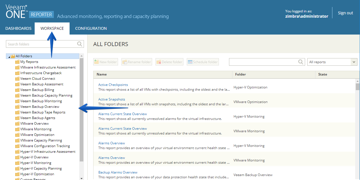This screenshot has height=180, width=360.
Task: Click the folder tree scroll up arrow
Action: [82, 56]
